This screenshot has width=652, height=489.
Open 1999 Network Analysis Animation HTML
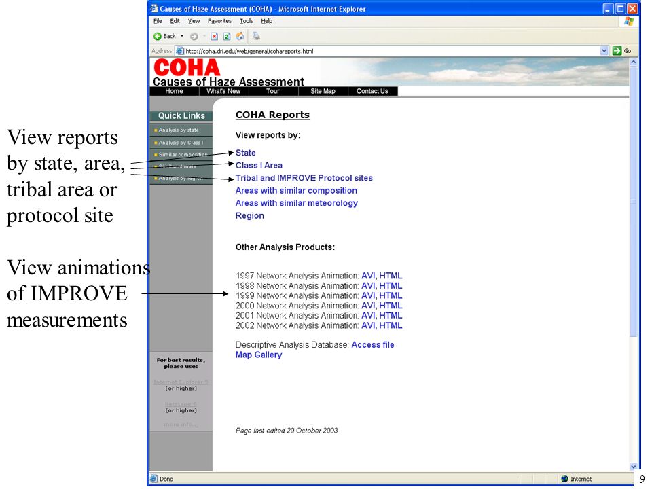(x=391, y=295)
